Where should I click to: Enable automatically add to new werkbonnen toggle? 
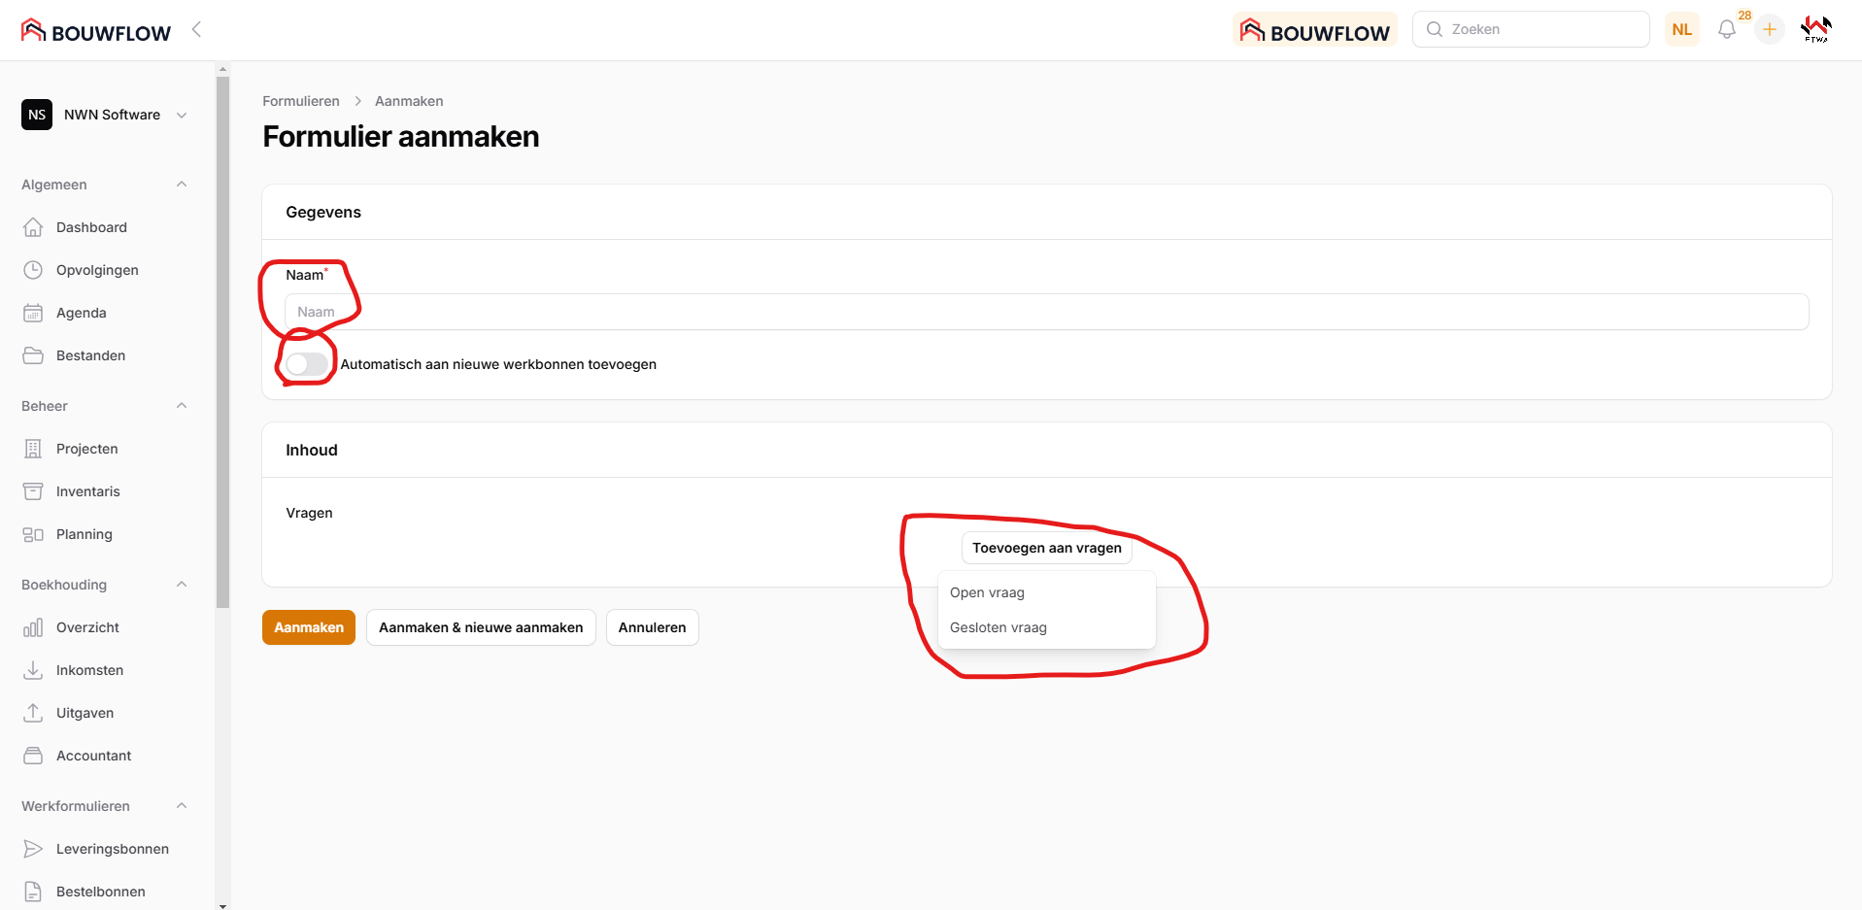click(x=306, y=364)
